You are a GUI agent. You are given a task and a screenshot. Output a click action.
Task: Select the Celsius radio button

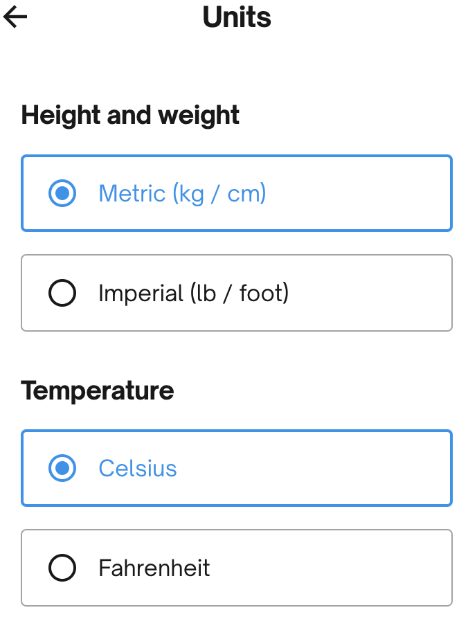[62, 469]
